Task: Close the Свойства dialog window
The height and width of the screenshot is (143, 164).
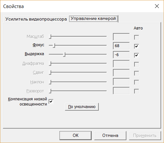Action: tap(157, 6)
